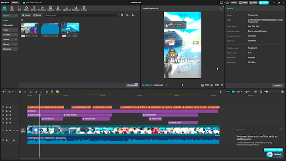Expand the Yours sidebar section
The width and height of the screenshot is (286, 161).
pyautogui.click(x=10, y=30)
